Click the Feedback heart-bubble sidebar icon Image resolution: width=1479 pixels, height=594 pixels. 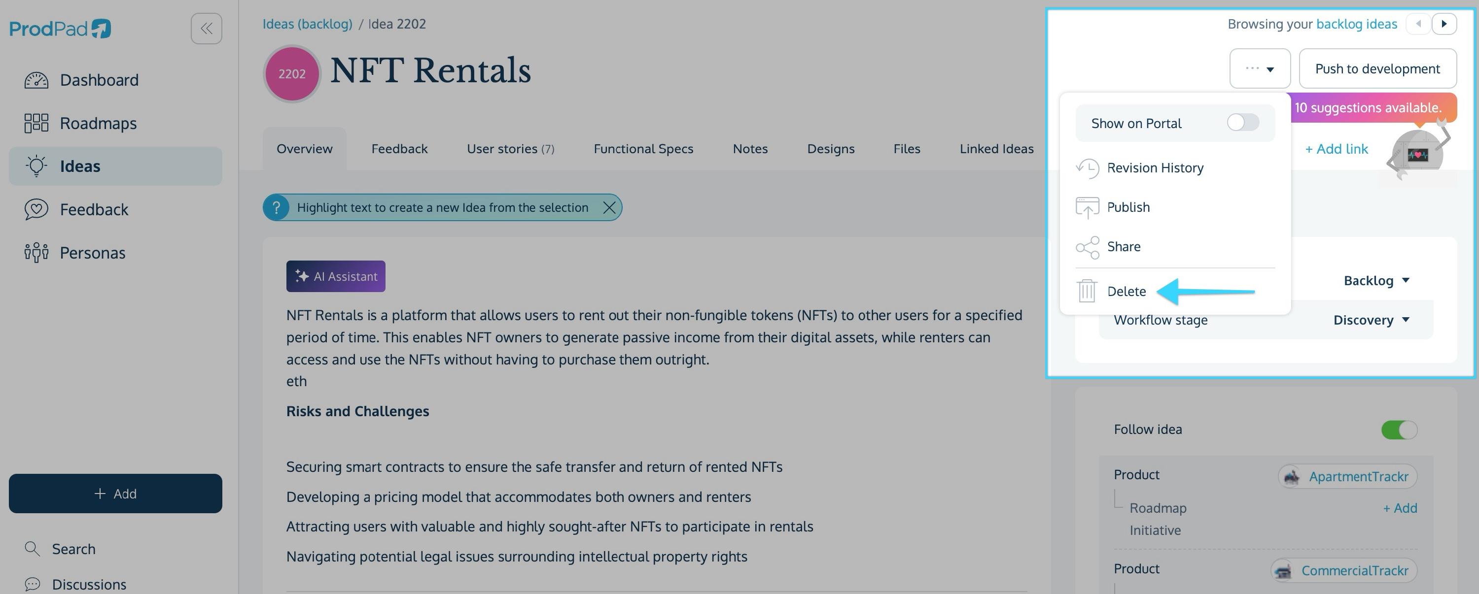(x=36, y=209)
